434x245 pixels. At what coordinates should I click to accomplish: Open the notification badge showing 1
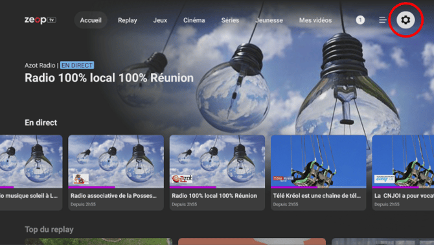point(360,20)
